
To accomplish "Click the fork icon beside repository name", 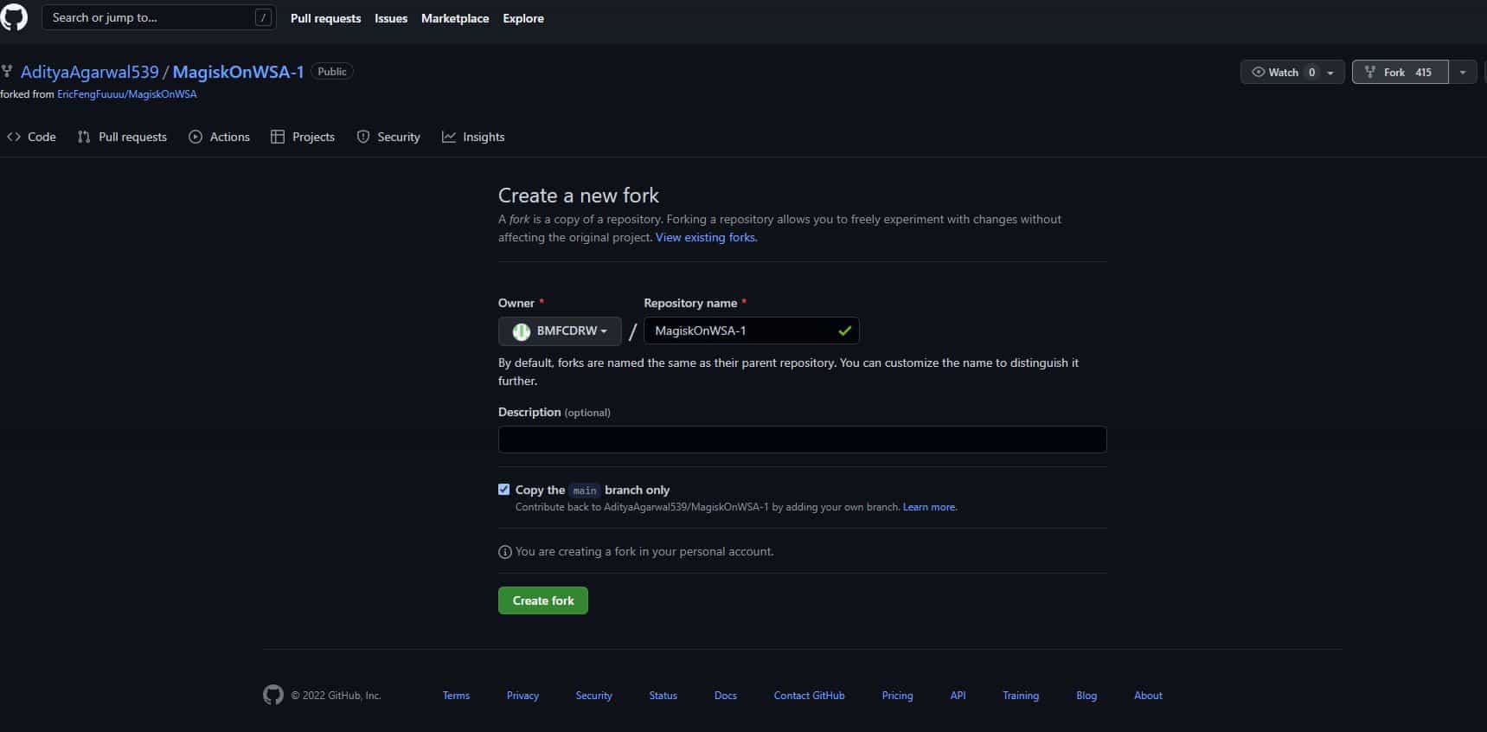I will point(7,72).
